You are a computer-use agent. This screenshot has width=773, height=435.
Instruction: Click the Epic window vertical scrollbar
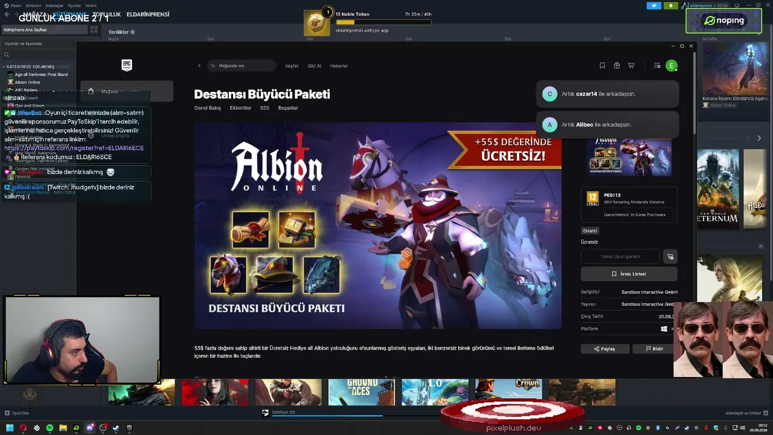(694, 94)
